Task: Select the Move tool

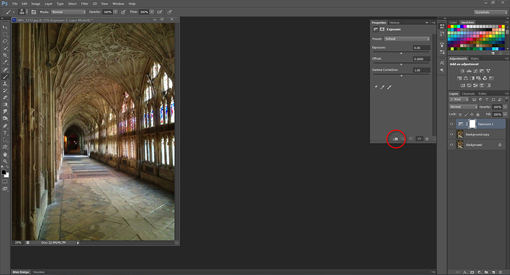Action: click(5, 27)
